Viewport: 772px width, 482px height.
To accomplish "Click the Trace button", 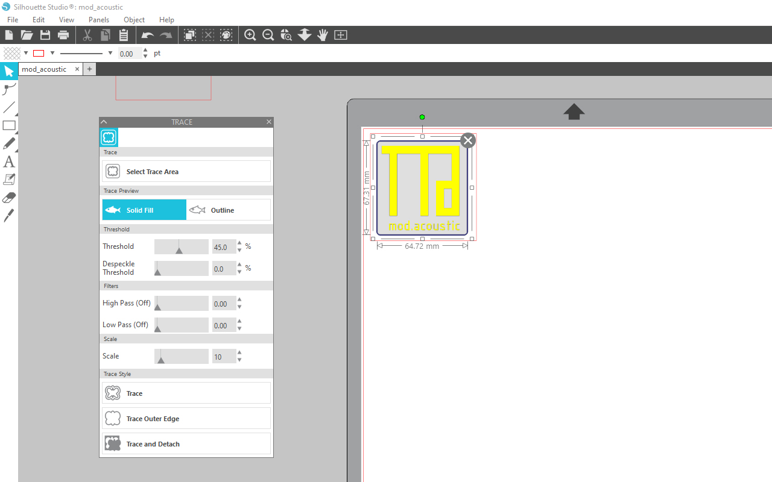I will click(x=186, y=393).
